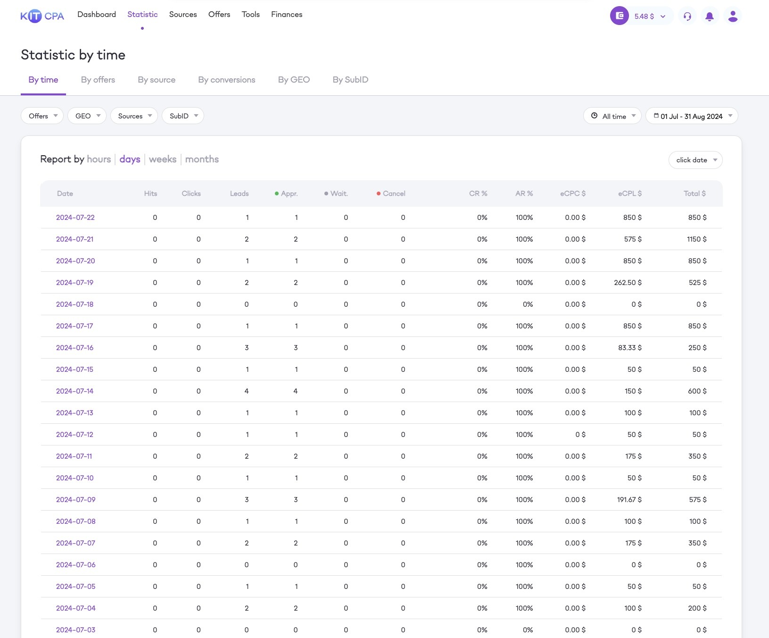
Task: Click the 1150 $ total value
Action: [697, 239]
